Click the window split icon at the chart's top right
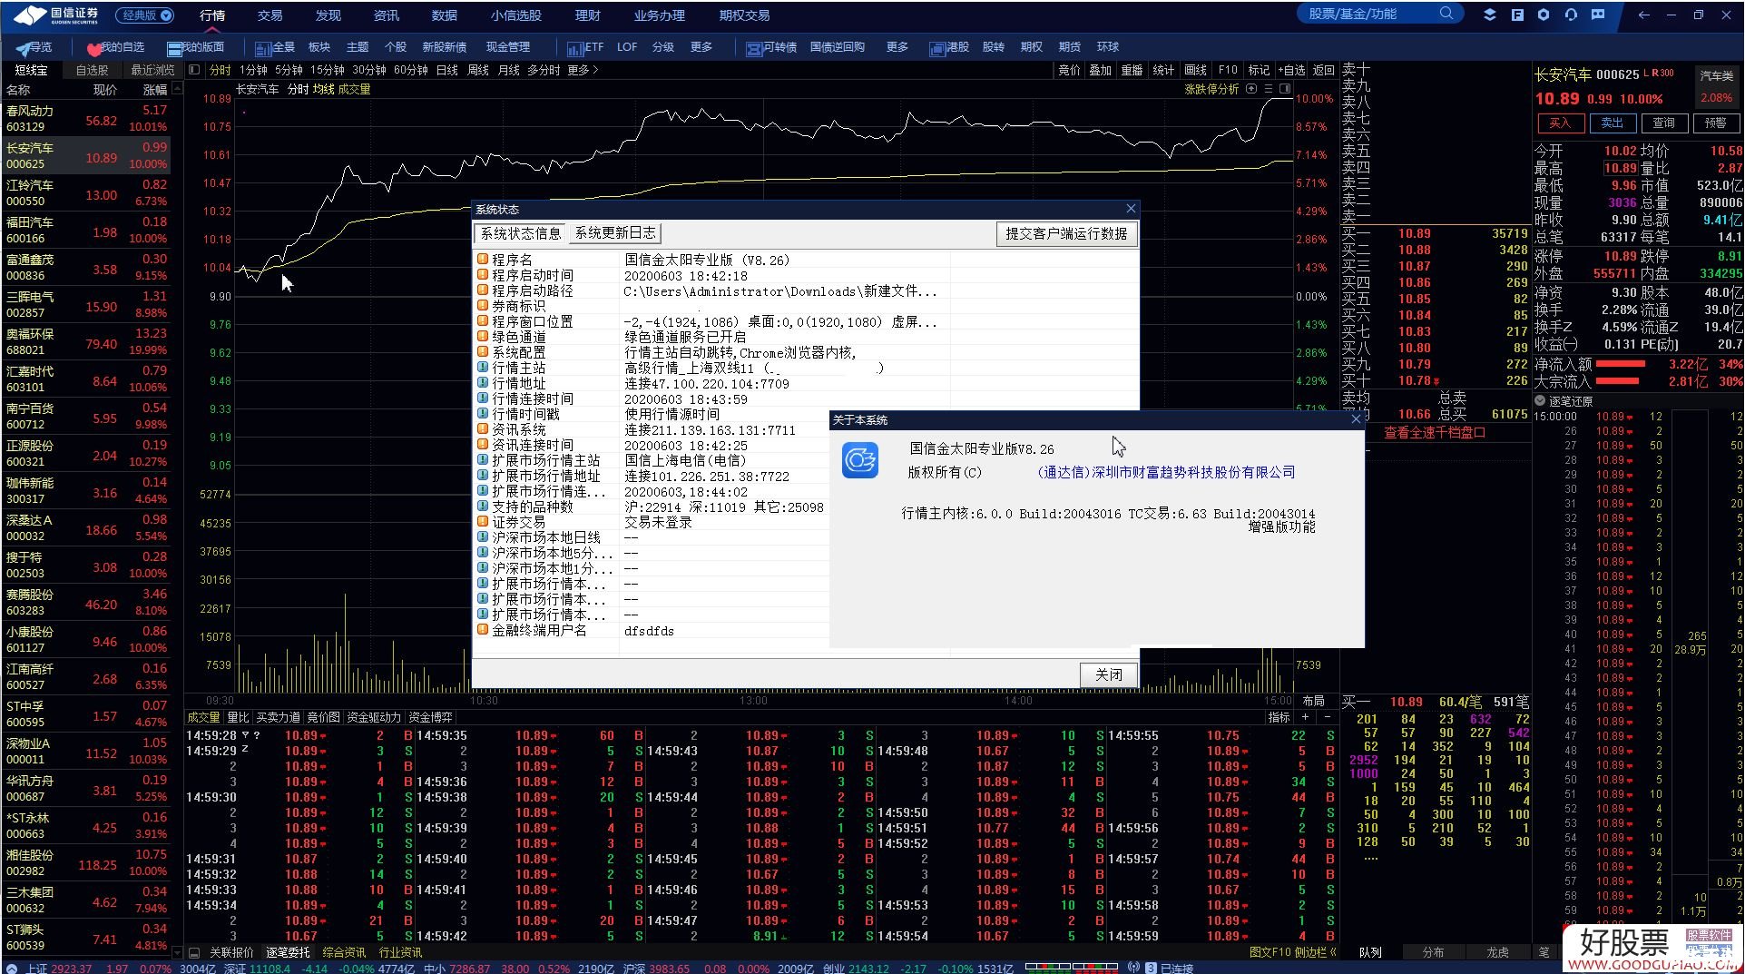Viewport: 1745px width, 974px height. coord(1285,89)
